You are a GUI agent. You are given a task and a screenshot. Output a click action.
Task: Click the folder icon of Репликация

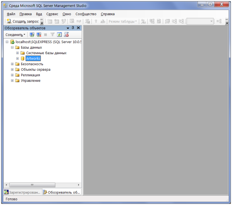pyautogui.click(x=17, y=75)
